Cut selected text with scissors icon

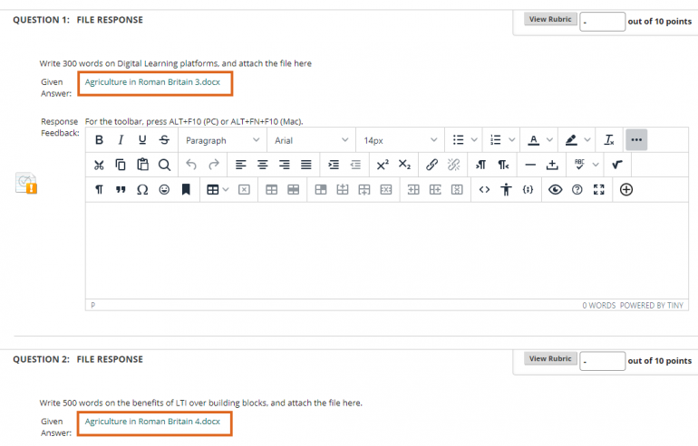pyautogui.click(x=99, y=166)
